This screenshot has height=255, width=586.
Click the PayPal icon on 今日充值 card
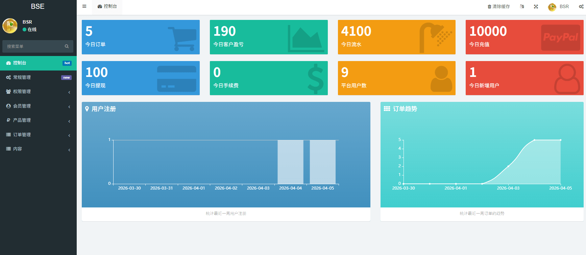pyautogui.click(x=560, y=37)
